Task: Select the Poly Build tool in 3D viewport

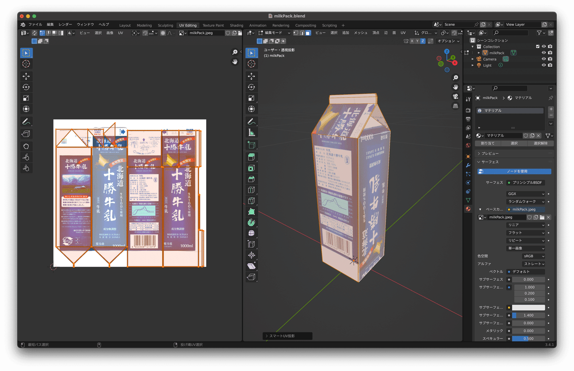Action: tap(252, 212)
